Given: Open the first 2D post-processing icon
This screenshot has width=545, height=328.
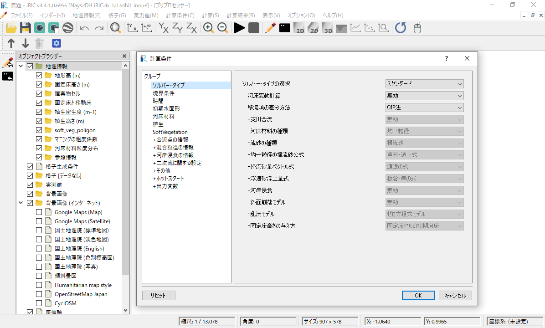Looking at the screenshot, I should pos(299,28).
